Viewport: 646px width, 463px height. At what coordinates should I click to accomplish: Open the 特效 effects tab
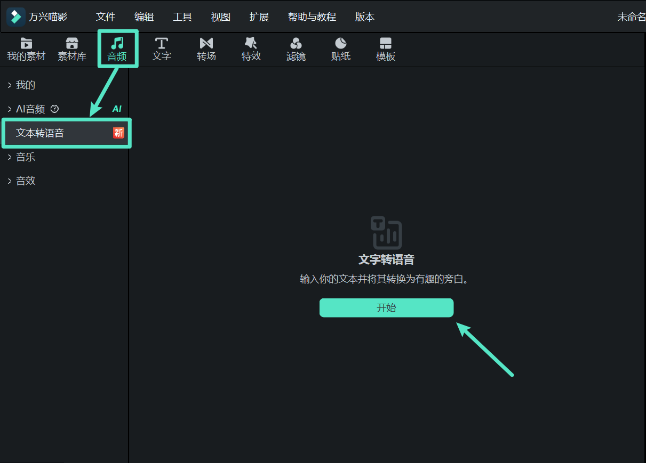pos(251,50)
